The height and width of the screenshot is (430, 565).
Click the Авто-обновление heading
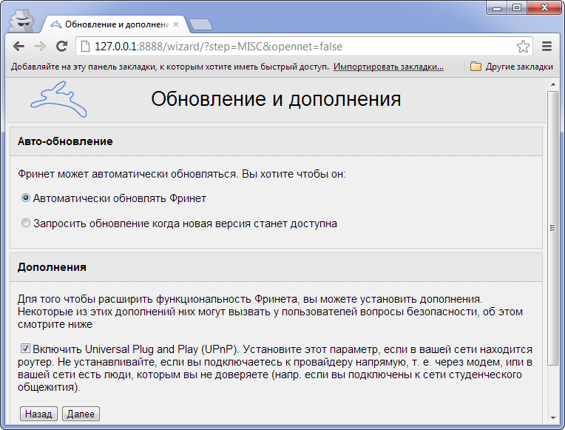tap(65, 141)
